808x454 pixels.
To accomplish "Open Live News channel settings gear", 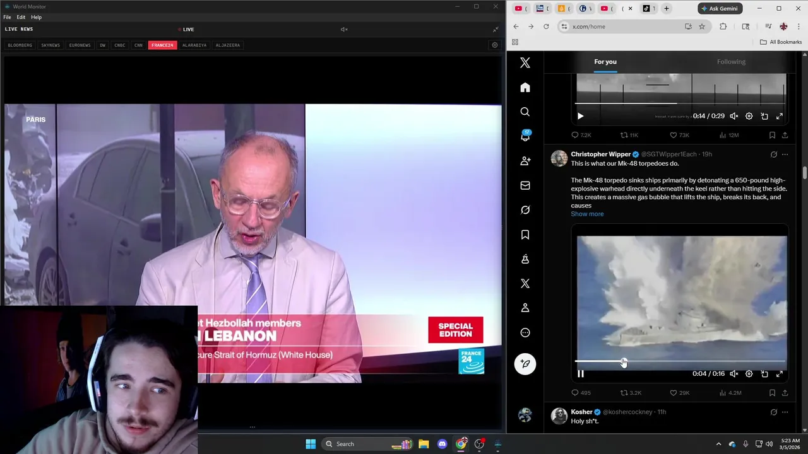I will [495, 45].
